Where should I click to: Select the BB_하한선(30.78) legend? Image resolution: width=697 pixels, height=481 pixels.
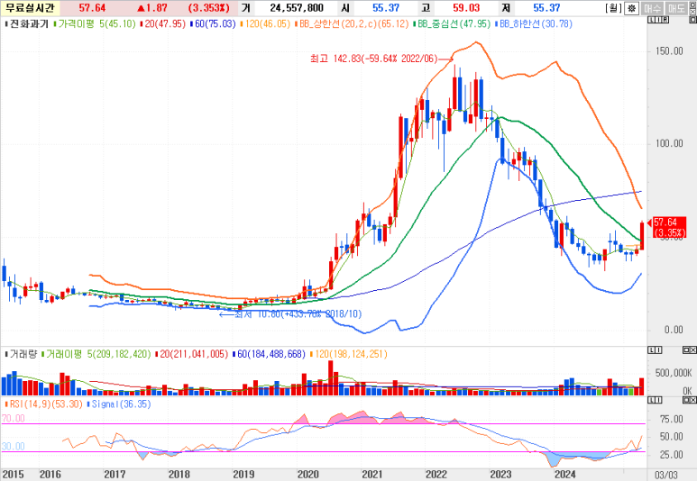537,23
